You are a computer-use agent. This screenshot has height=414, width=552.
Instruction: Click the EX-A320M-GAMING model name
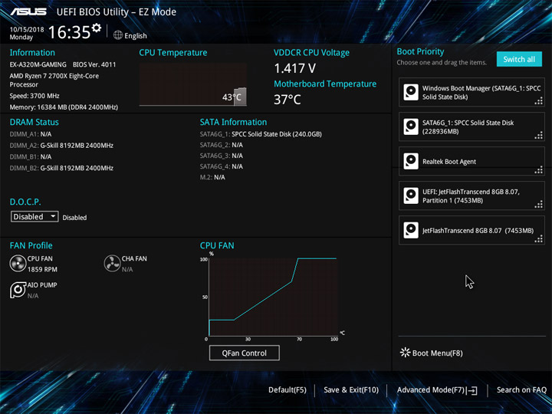pos(38,64)
